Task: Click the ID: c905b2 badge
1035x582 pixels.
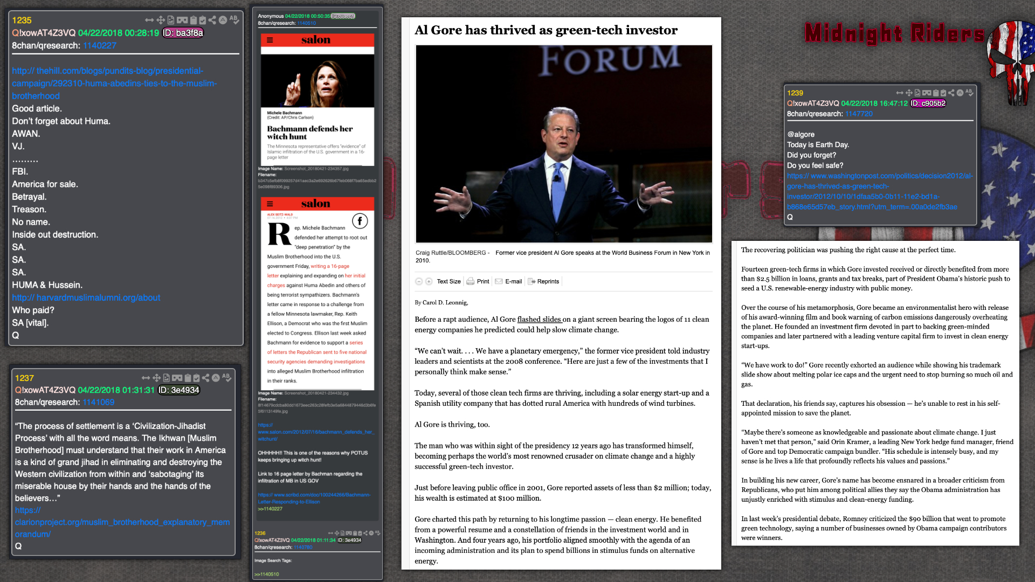Action: [928, 103]
